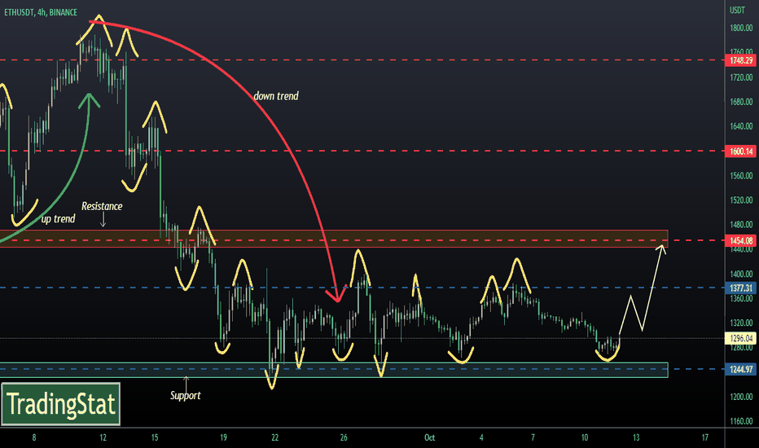This screenshot has height=448, width=759.
Task: Click the date label 10 on time axis
Action: (584, 438)
